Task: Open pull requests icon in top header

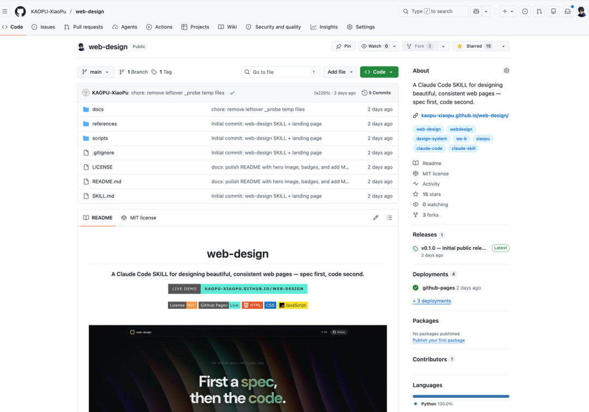Action: [539, 11]
